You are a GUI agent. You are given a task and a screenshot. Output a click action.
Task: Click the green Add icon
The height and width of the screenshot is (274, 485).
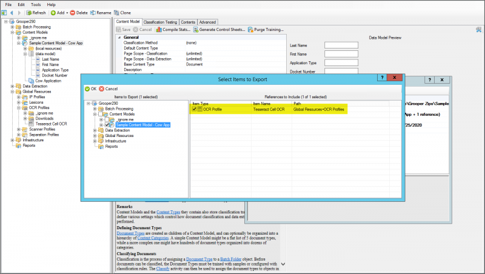(x=54, y=12)
